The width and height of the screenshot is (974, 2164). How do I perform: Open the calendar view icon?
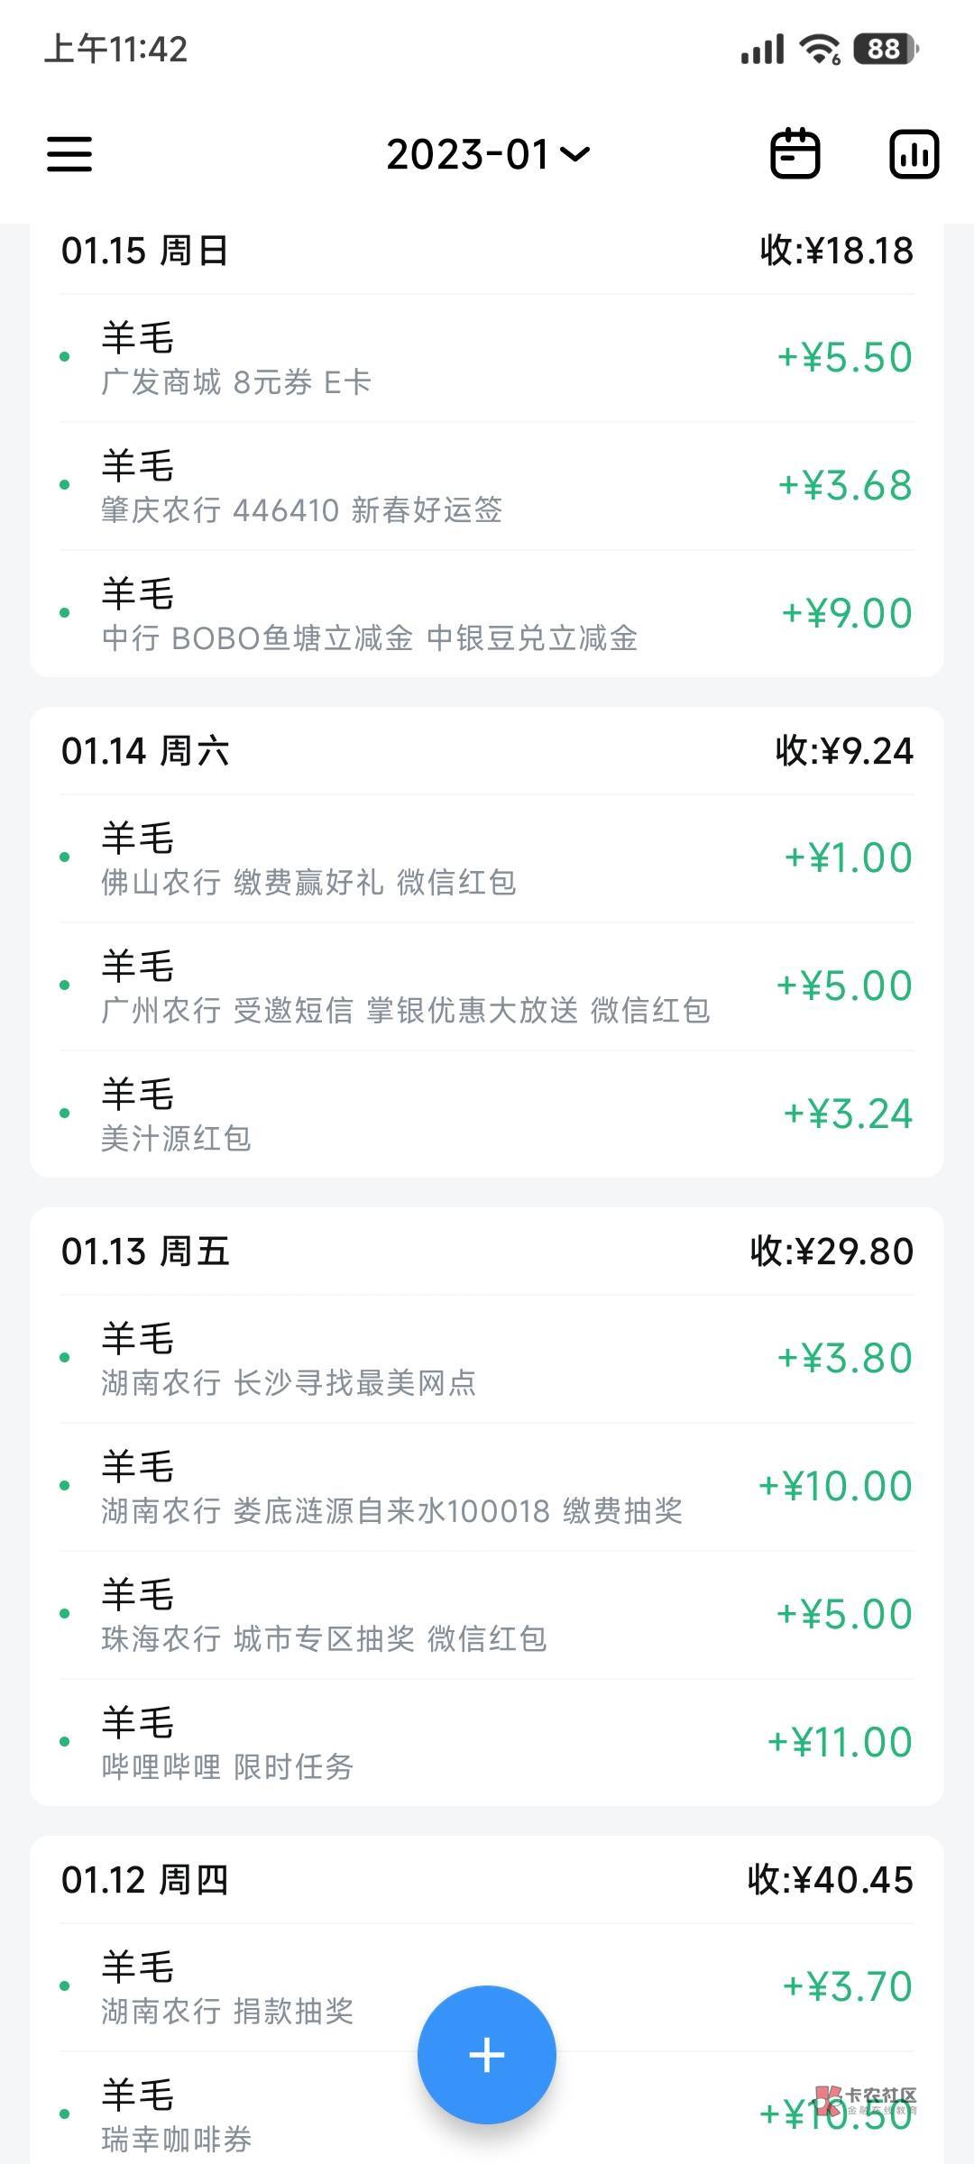pyautogui.click(x=795, y=153)
